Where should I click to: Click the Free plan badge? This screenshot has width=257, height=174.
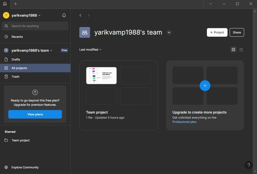tap(64, 50)
